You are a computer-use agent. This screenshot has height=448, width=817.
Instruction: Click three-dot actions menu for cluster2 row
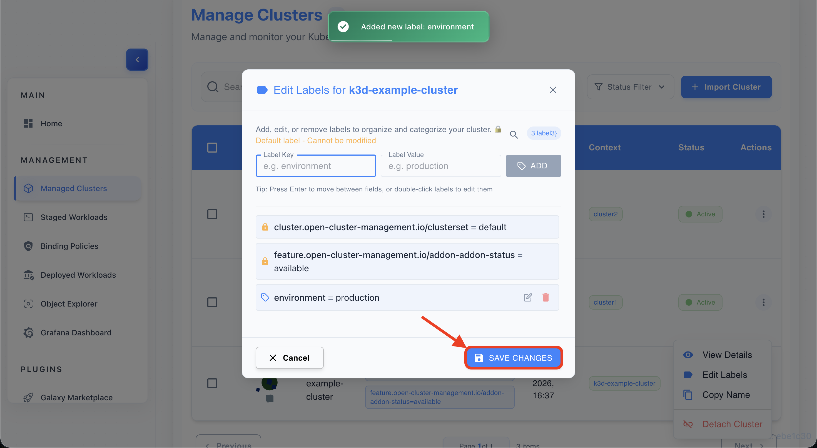[x=763, y=214]
